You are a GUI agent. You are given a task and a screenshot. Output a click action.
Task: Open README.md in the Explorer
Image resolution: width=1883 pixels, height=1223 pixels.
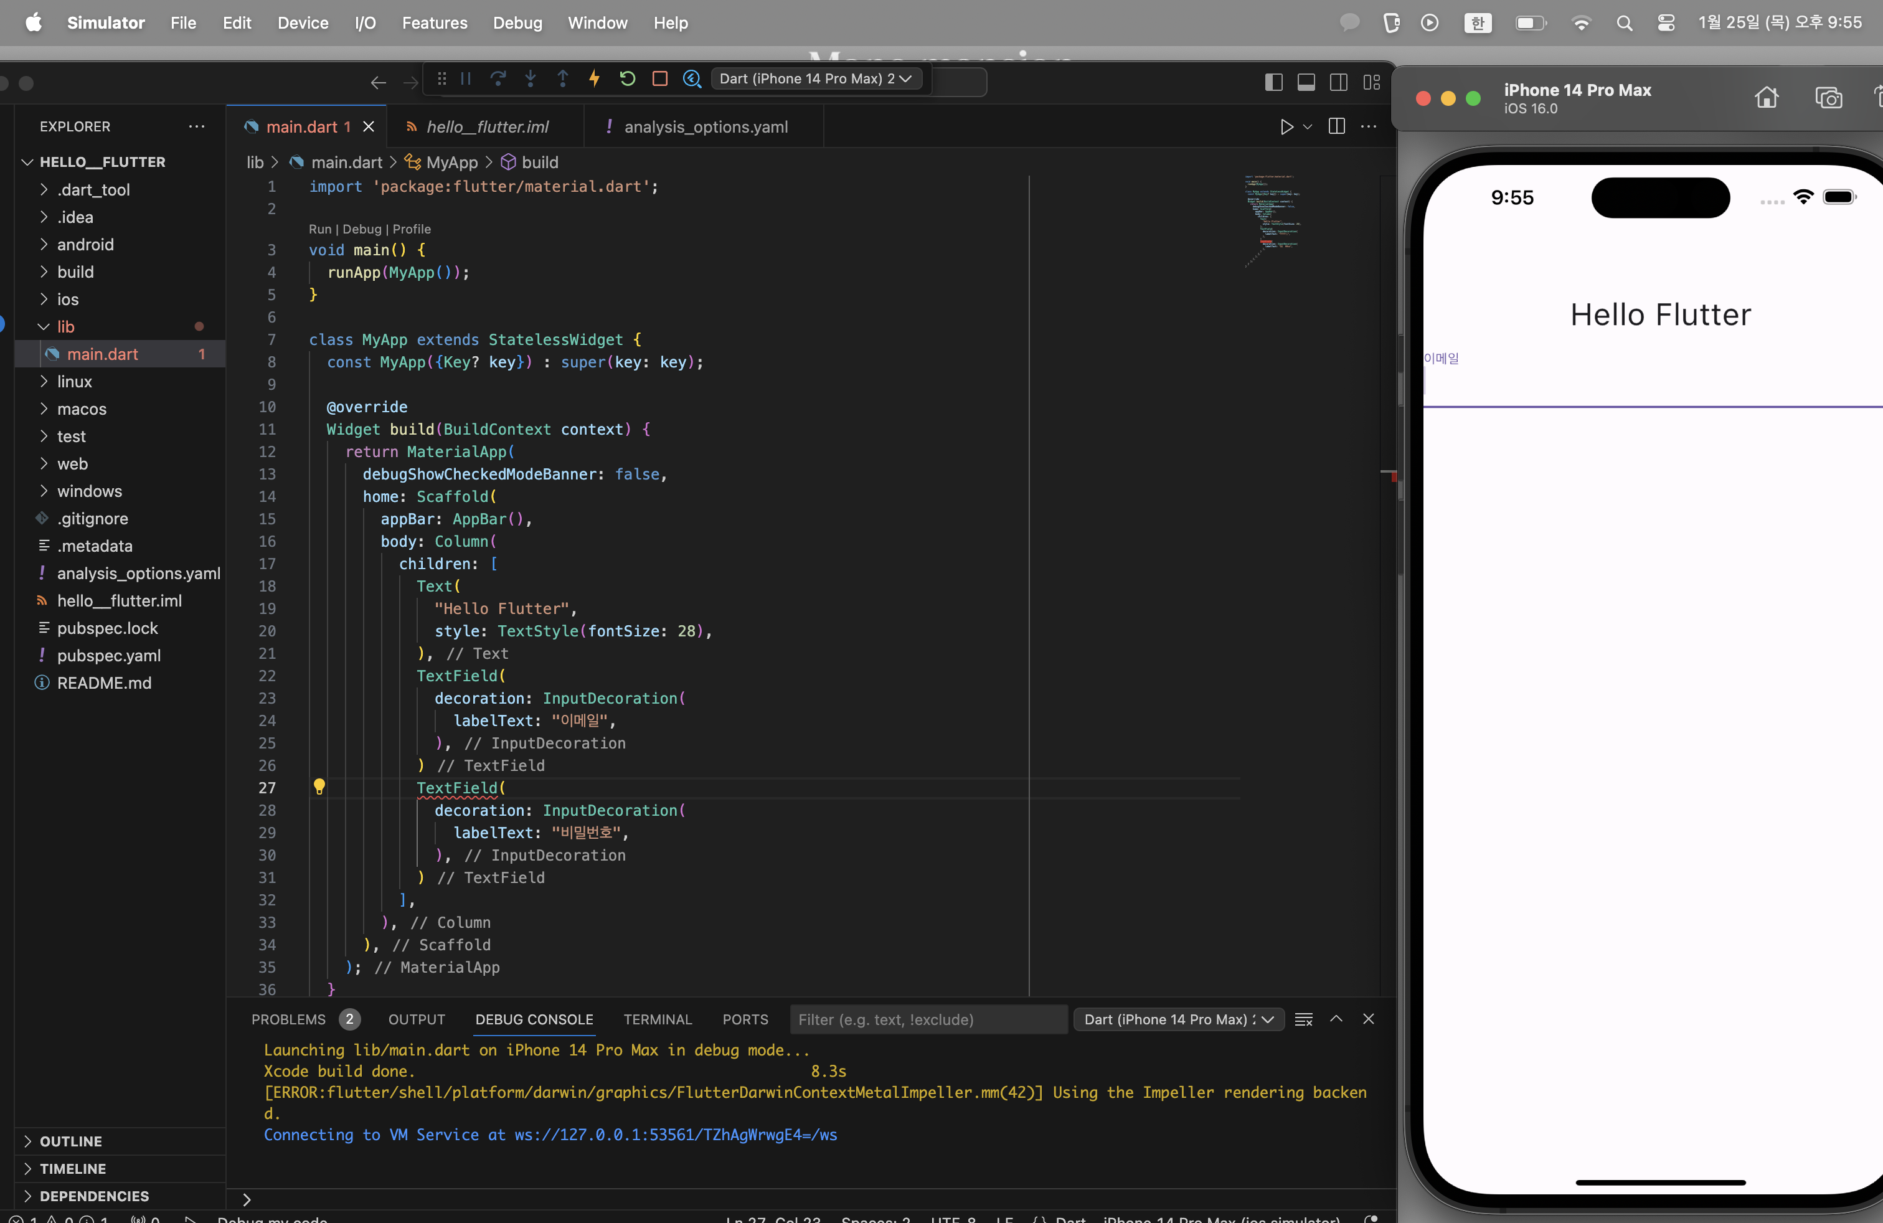point(103,682)
